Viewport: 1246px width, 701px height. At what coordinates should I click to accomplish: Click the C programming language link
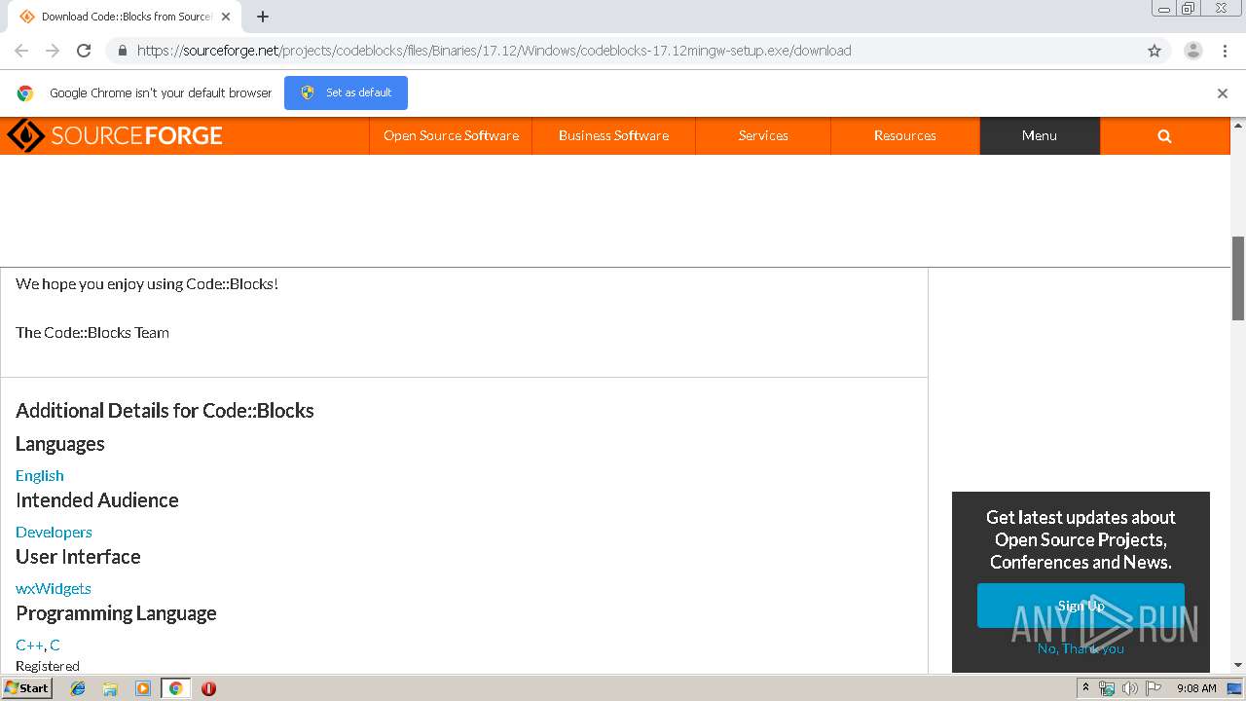(x=55, y=645)
